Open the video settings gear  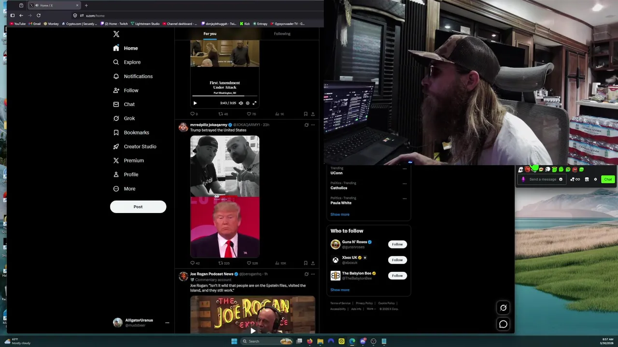[x=248, y=103]
